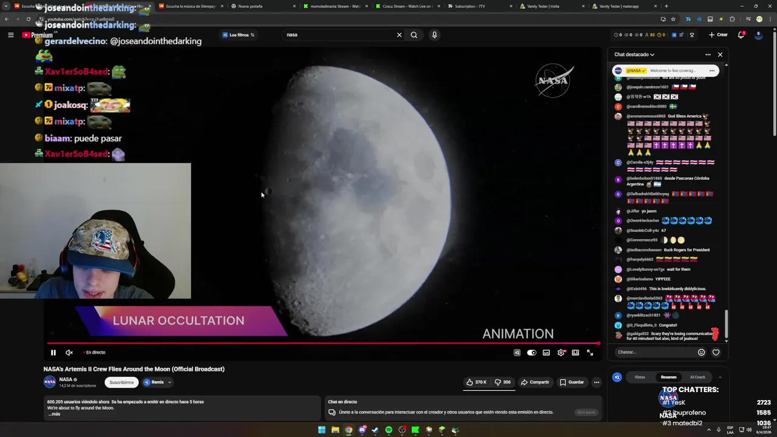The image size is (777, 437).
Task: Click the video title text
Action: [134, 369]
